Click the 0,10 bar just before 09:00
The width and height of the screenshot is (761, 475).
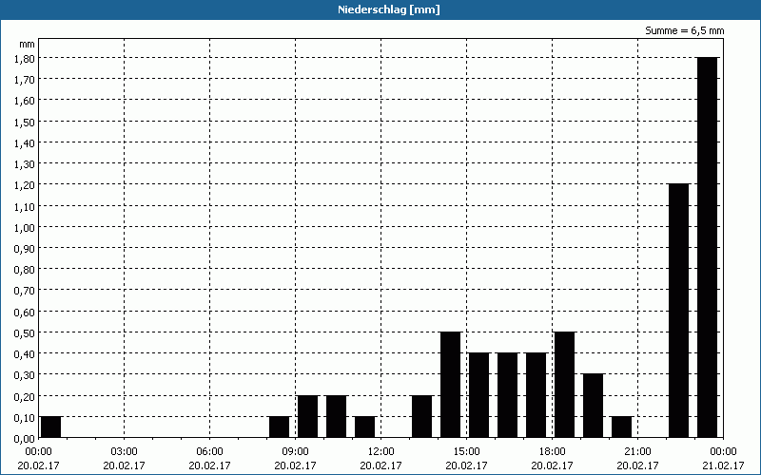pos(279,427)
